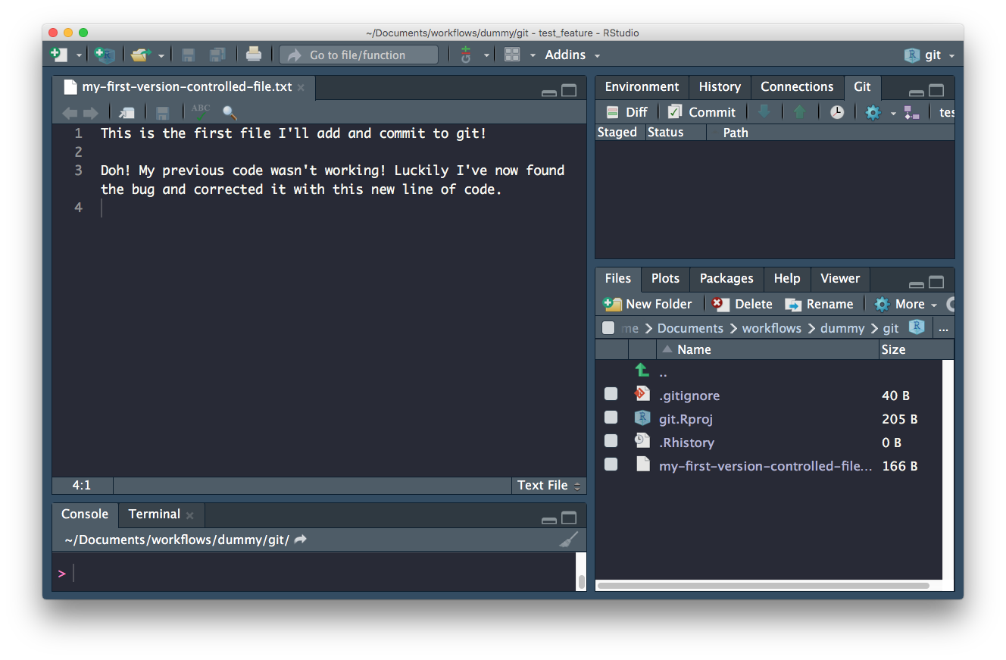View commit history clock icon
The width and height of the screenshot is (1006, 660).
click(x=836, y=112)
